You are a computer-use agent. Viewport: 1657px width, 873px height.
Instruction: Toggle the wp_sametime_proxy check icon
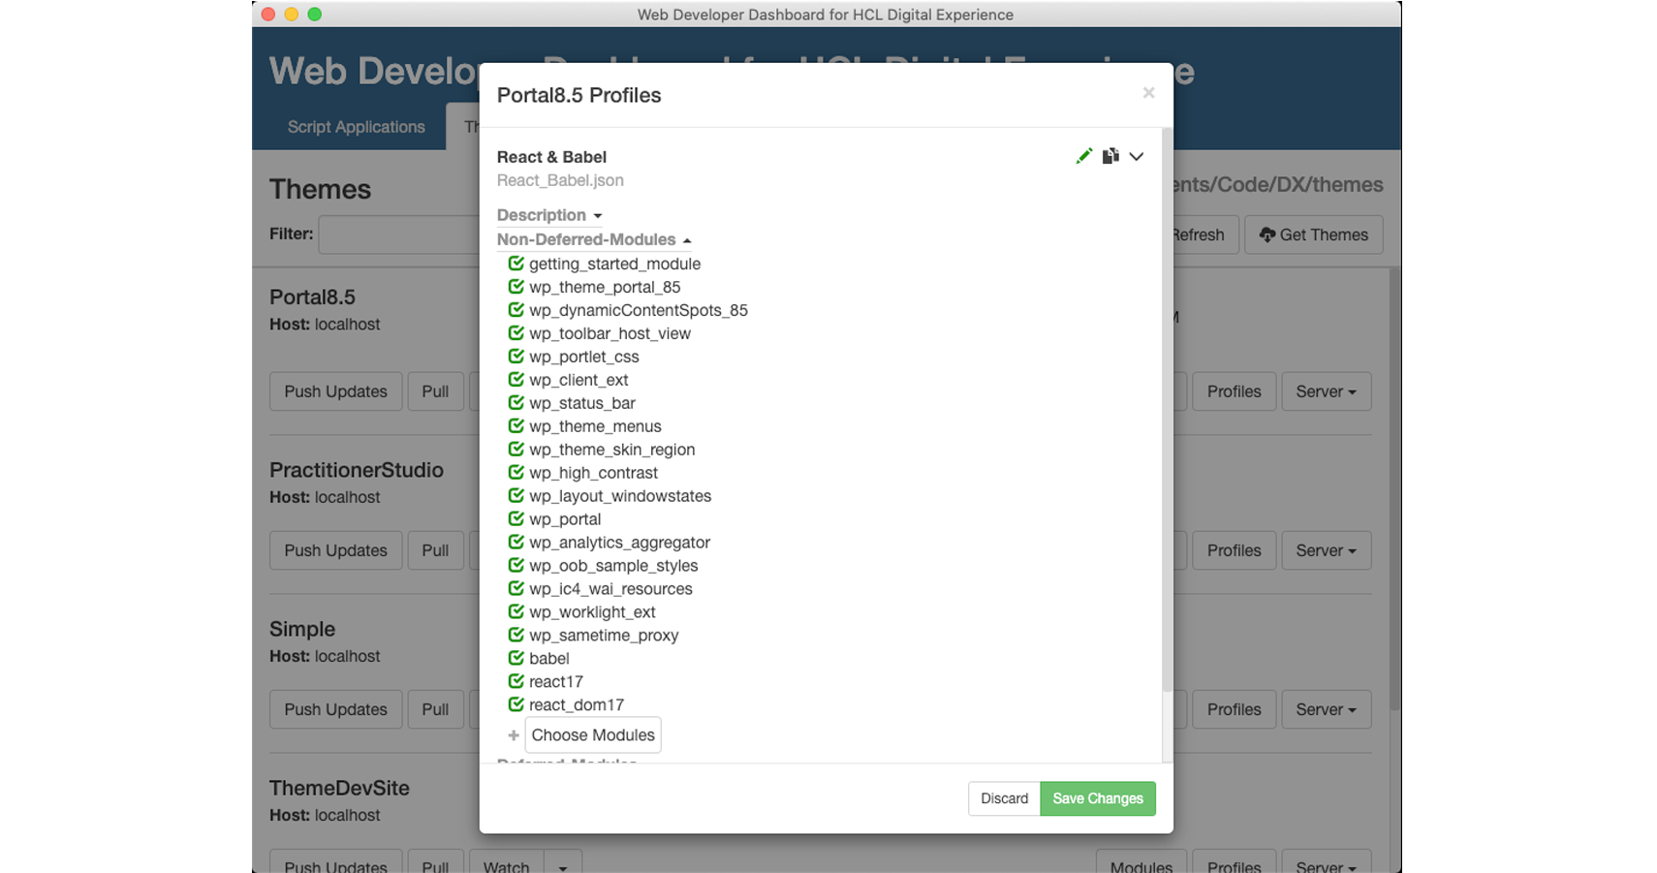click(516, 635)
